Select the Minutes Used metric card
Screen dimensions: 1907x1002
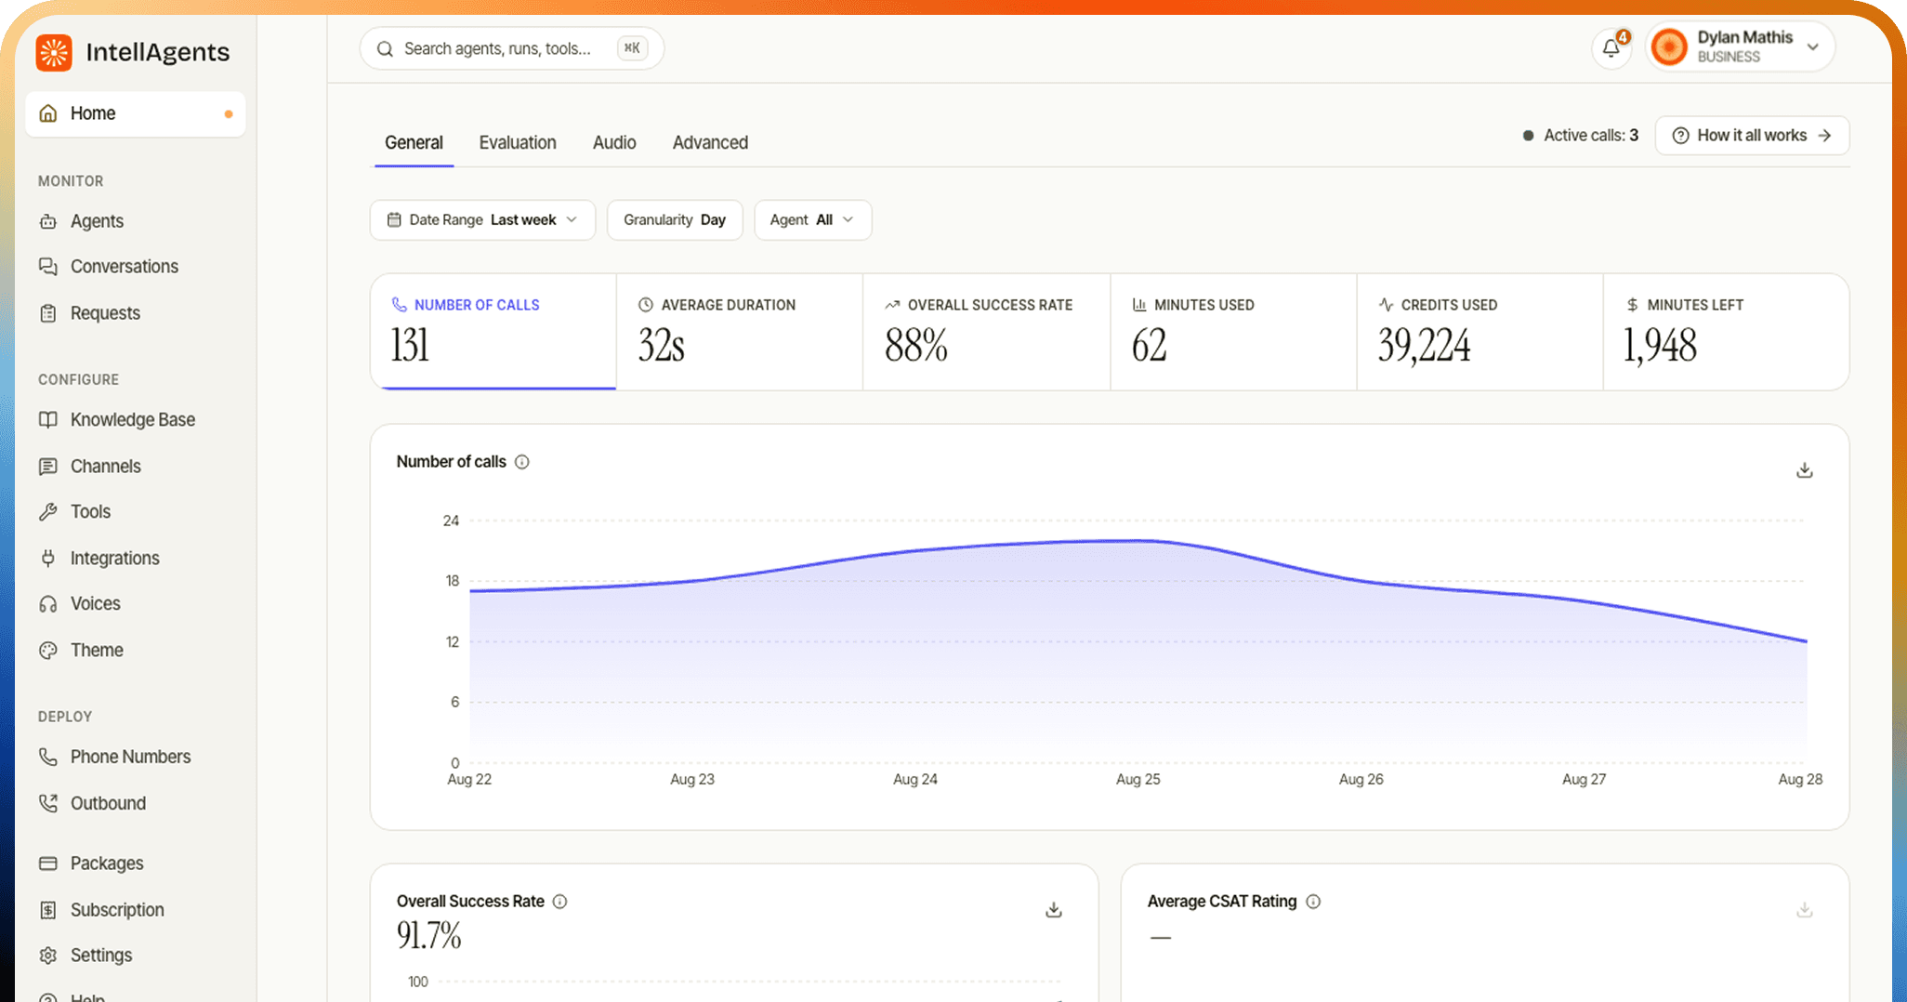pos(1233,332)
